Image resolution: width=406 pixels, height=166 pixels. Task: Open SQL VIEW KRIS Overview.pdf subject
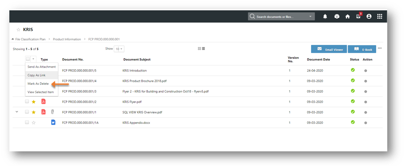pyautogui.click(x=143, y=112)
